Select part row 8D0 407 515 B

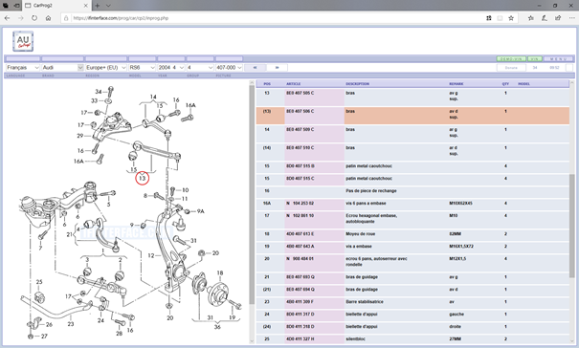point(412,166)
